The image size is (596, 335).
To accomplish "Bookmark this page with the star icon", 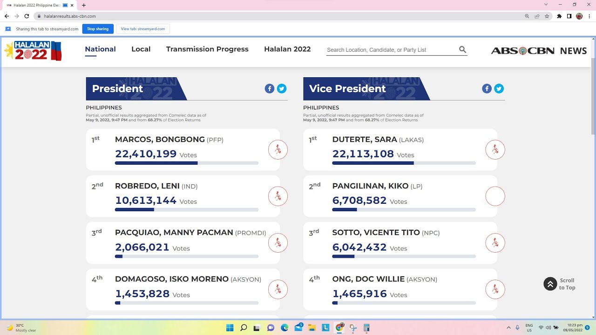I will [547, 16].
